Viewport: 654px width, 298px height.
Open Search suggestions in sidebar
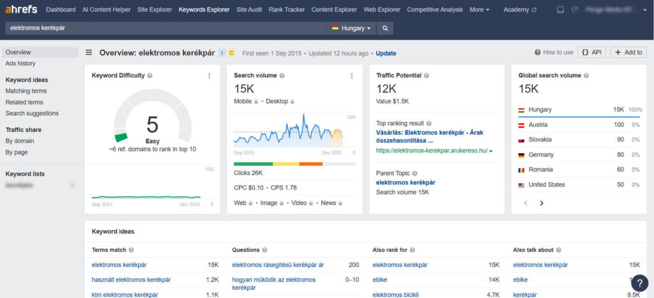pyautogui.click(x=32, y=114)
